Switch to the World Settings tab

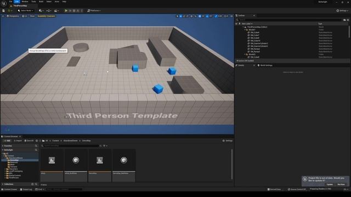265,65
